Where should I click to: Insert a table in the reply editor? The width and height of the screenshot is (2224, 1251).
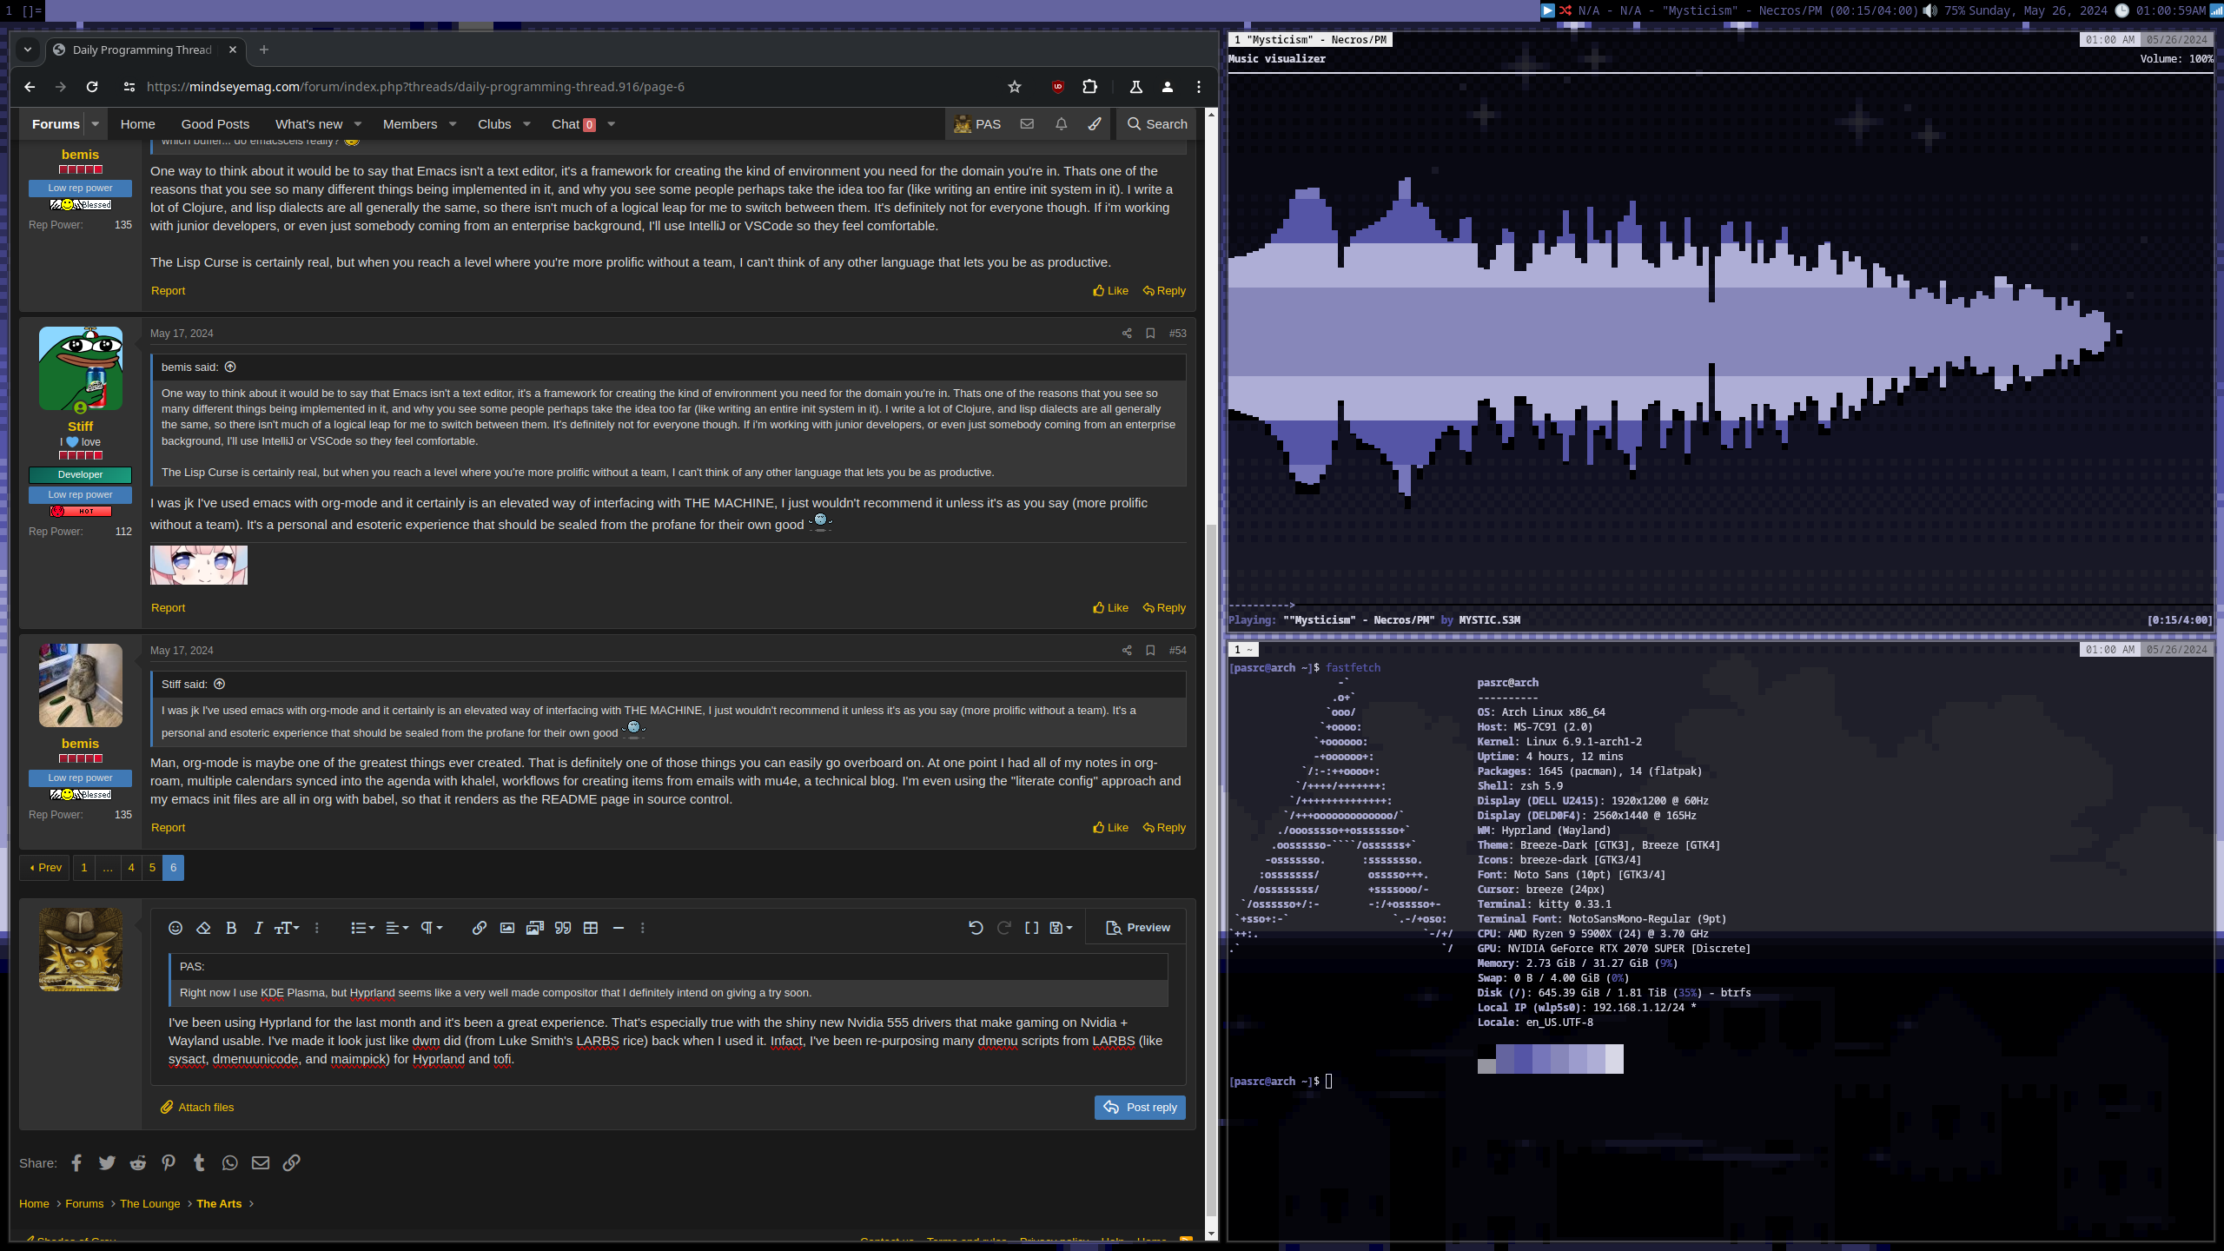pyautogui.click(x=591, y=928)
